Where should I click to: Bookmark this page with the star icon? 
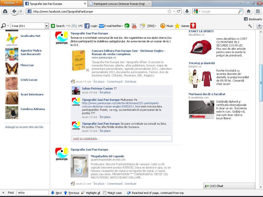(170, 11)
